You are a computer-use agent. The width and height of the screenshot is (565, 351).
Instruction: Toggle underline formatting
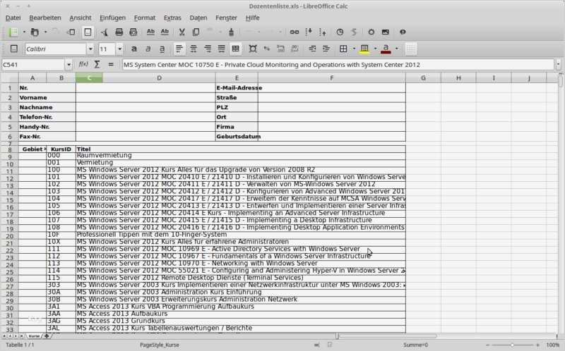[x=162, y=49]
